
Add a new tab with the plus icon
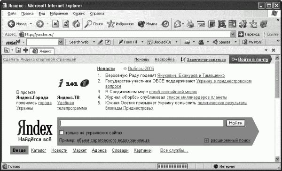[x=25, y=50]
